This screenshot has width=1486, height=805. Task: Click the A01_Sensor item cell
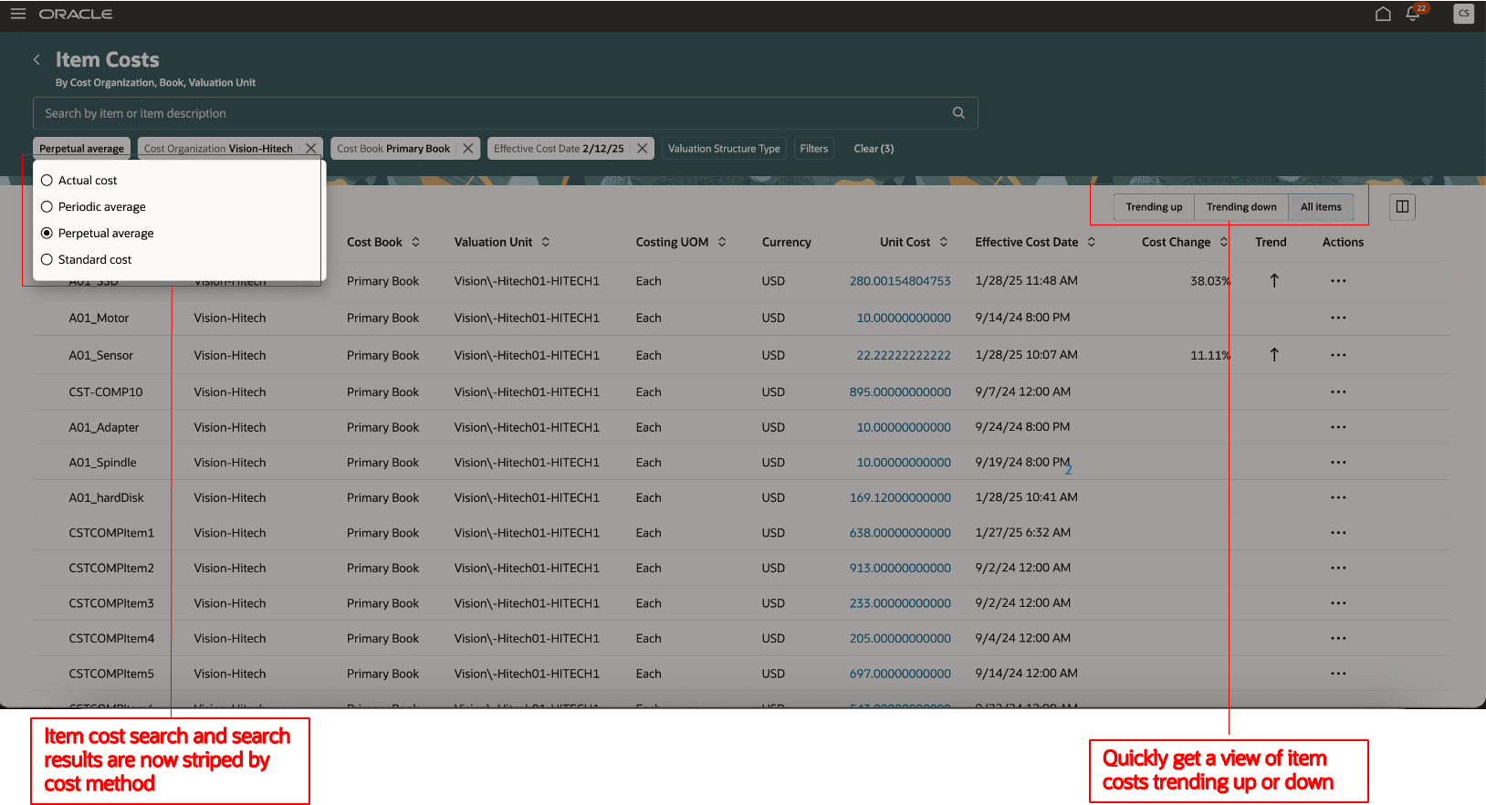(x=100, y=355)
